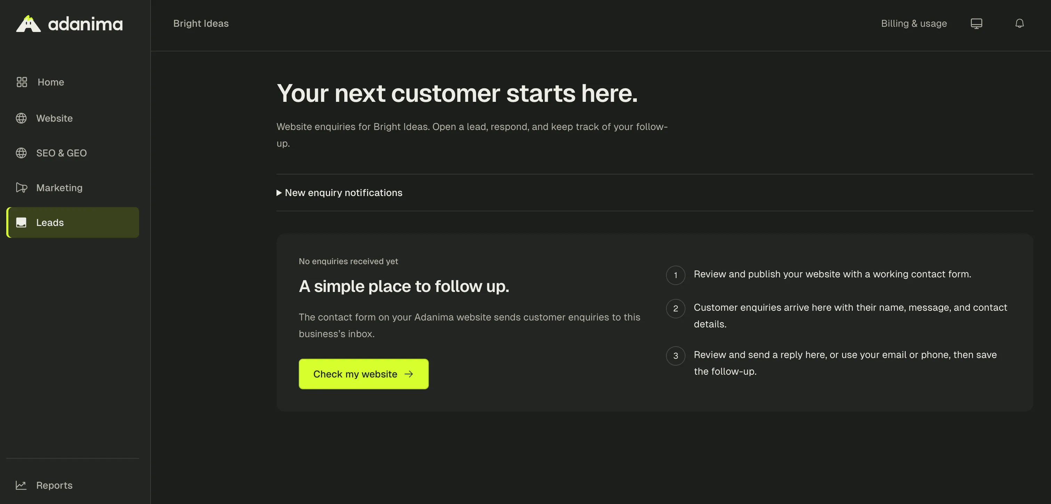Click text "Review and publish your website" step
This screenshot has width=1051, height=504.
tap(832, 274)
